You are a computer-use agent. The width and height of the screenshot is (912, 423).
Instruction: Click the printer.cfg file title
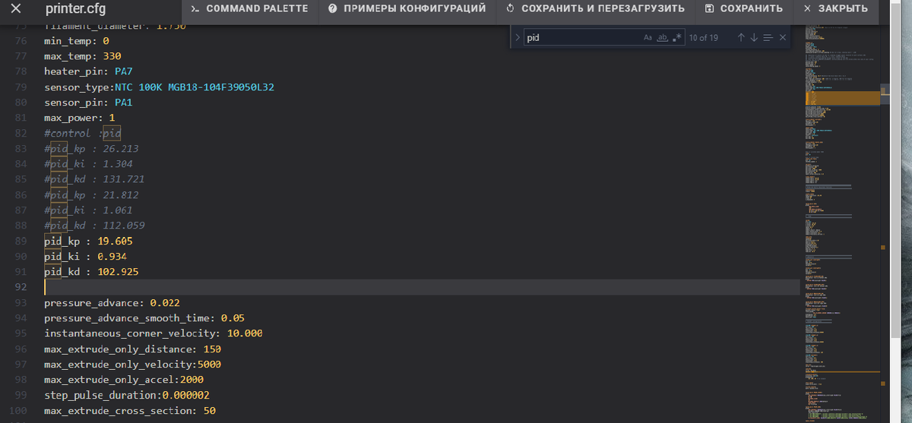pyautogui.click(x=74, y=9)
